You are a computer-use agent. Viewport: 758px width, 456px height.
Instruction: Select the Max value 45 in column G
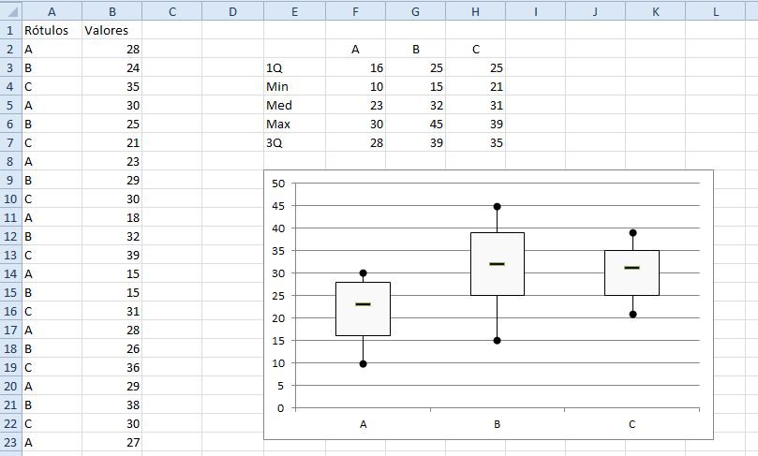click(415, 124)
